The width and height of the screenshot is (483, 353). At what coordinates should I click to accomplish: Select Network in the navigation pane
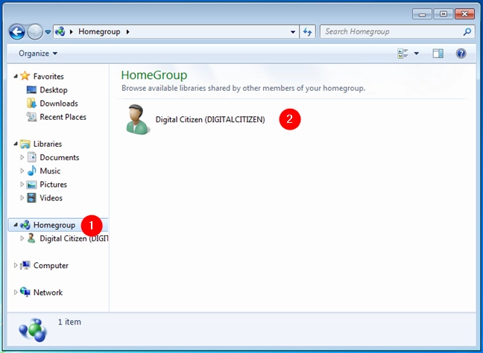pyautogui.click(x=48, y=293)
